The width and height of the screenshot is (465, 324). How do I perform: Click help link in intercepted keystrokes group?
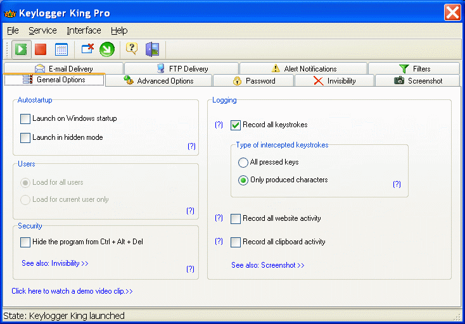397,184
